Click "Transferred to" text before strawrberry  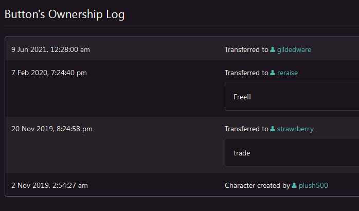tap(246, 129)
